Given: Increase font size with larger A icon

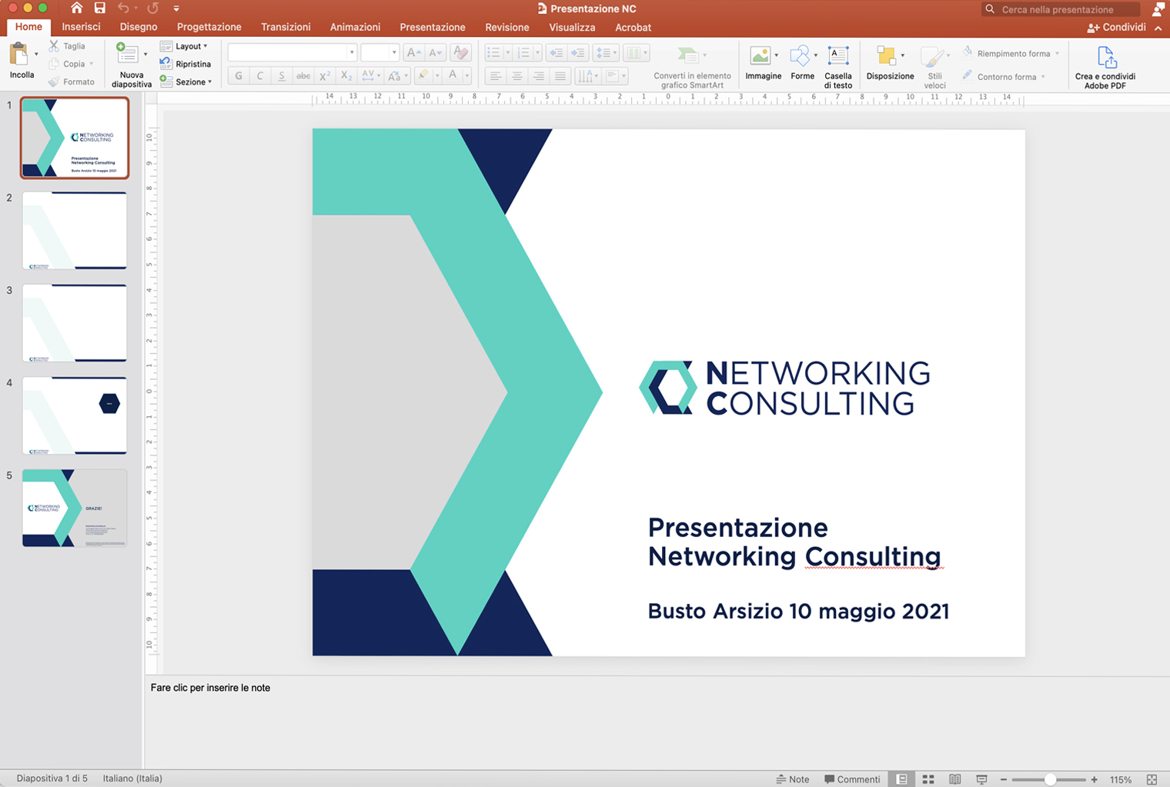Looking at the screenshot, I should pyautogui.click(x=413, y=52).
